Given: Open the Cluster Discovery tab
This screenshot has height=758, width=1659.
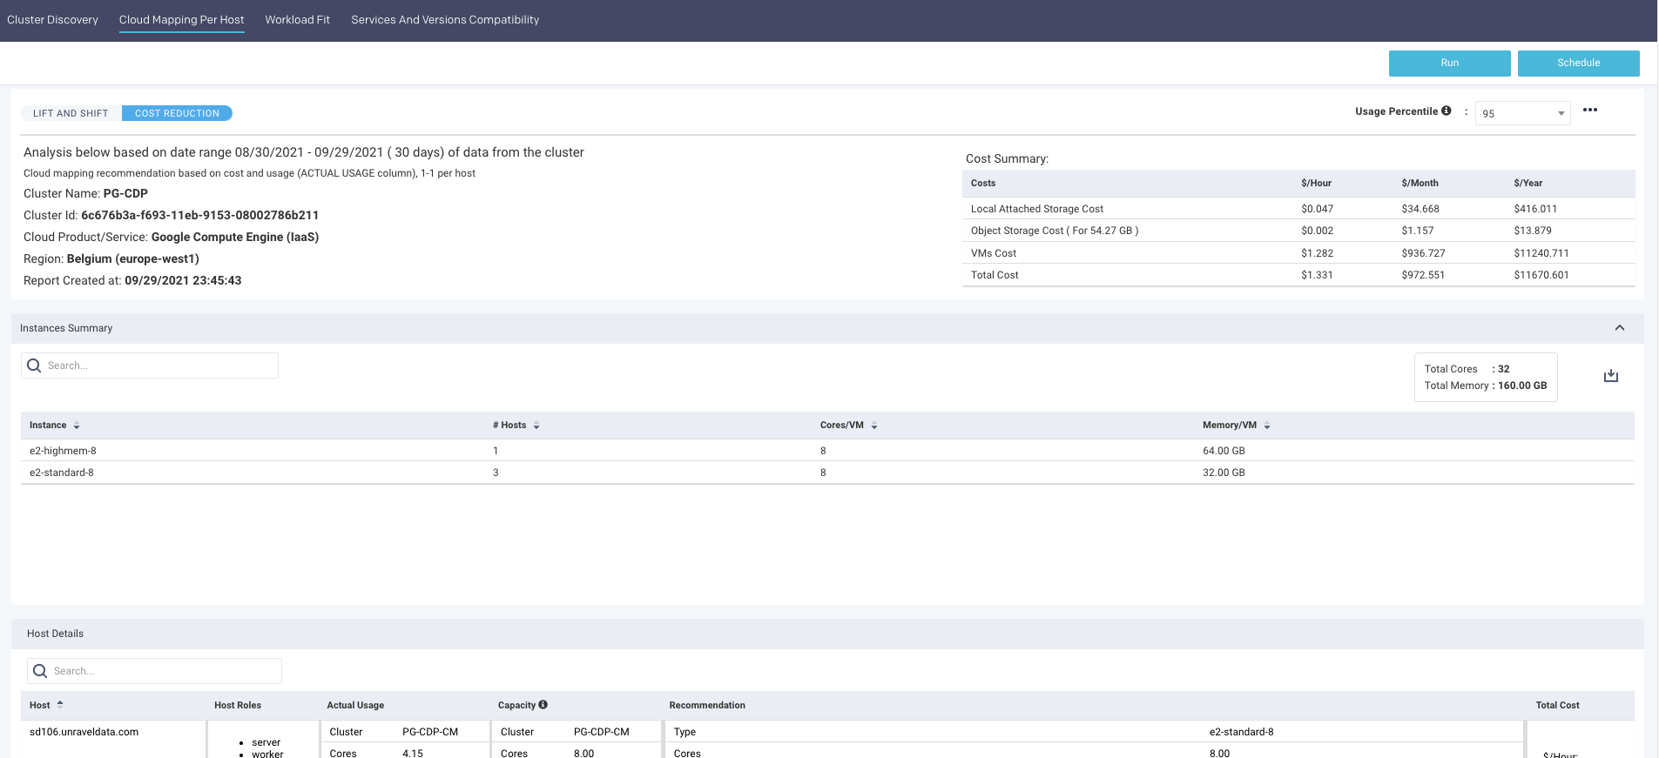Looking at the screenshot, I should 52,19.
